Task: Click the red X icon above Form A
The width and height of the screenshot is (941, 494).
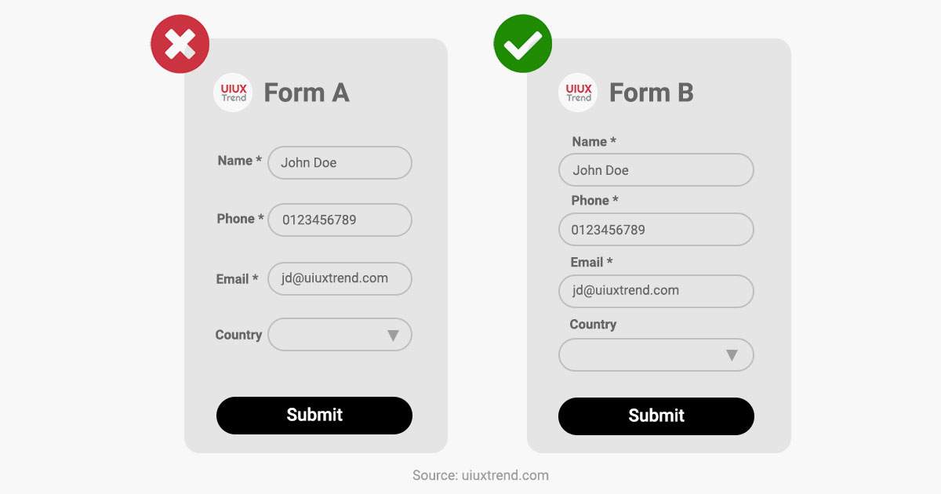Action: pos(180,44)
